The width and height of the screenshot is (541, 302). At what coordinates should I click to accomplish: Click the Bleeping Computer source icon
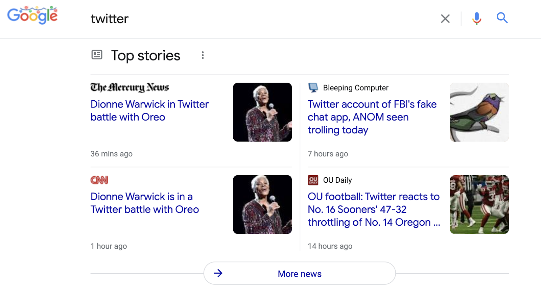click(x=313, y=87)
